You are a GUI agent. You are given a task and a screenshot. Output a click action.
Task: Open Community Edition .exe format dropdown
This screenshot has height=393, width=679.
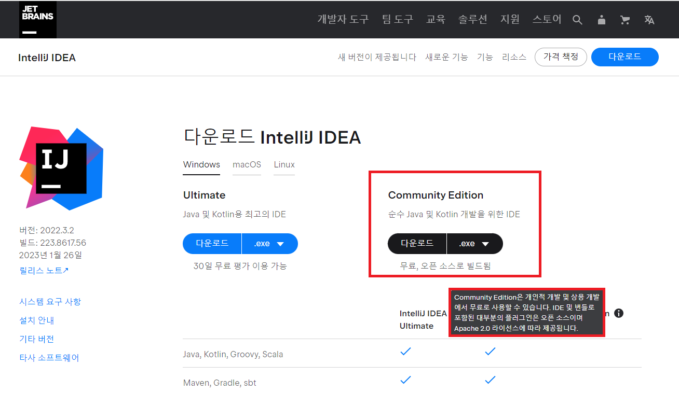click(x=475, y=244)
